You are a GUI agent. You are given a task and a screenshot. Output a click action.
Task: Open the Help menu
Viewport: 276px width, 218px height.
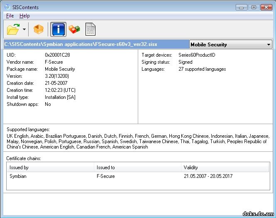coord(24,16)
